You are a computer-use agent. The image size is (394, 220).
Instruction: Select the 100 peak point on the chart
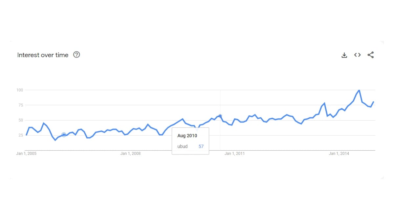[x=359, y=90]
